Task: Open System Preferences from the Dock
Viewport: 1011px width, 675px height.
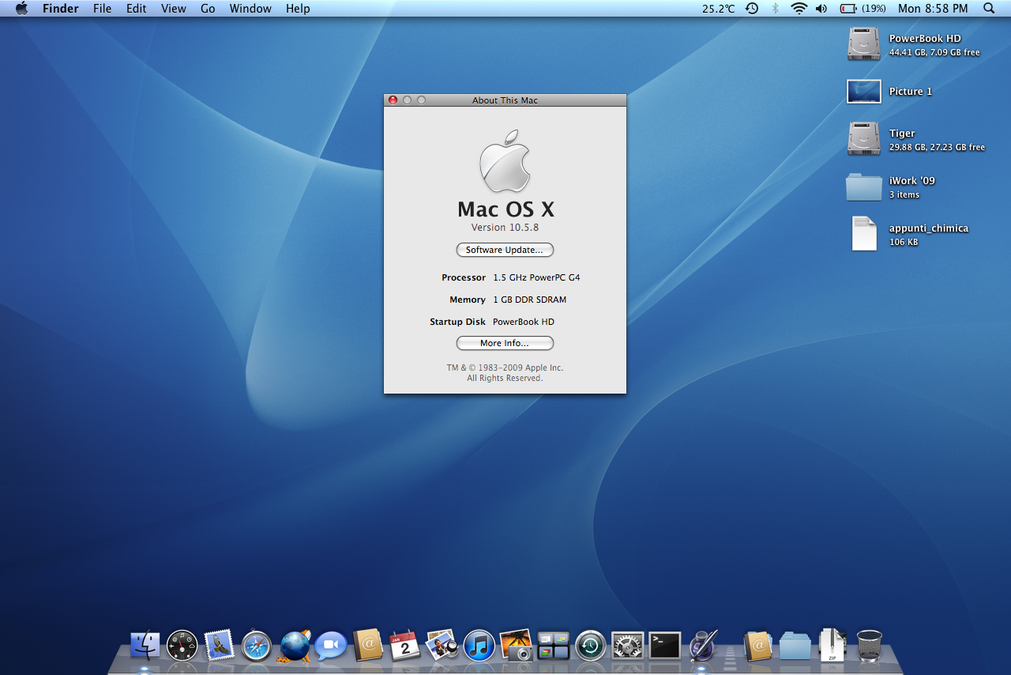Action: point(627,646)
